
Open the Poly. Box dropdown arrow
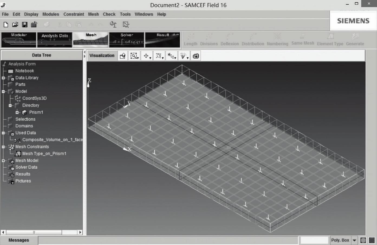click(x=354, y=240)
